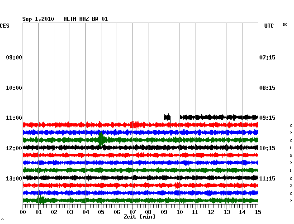
Task: Pick minute 02 on the time axis
Action: pyautogui.click(x=54, y=212)
